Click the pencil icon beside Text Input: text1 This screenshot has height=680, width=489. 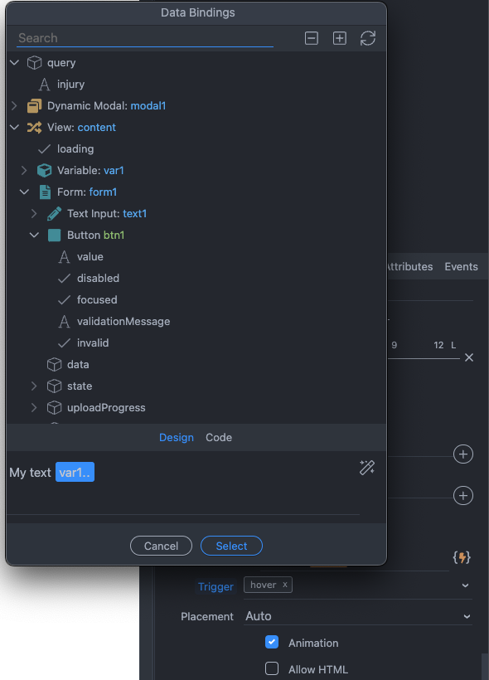(x=53, y=213)
